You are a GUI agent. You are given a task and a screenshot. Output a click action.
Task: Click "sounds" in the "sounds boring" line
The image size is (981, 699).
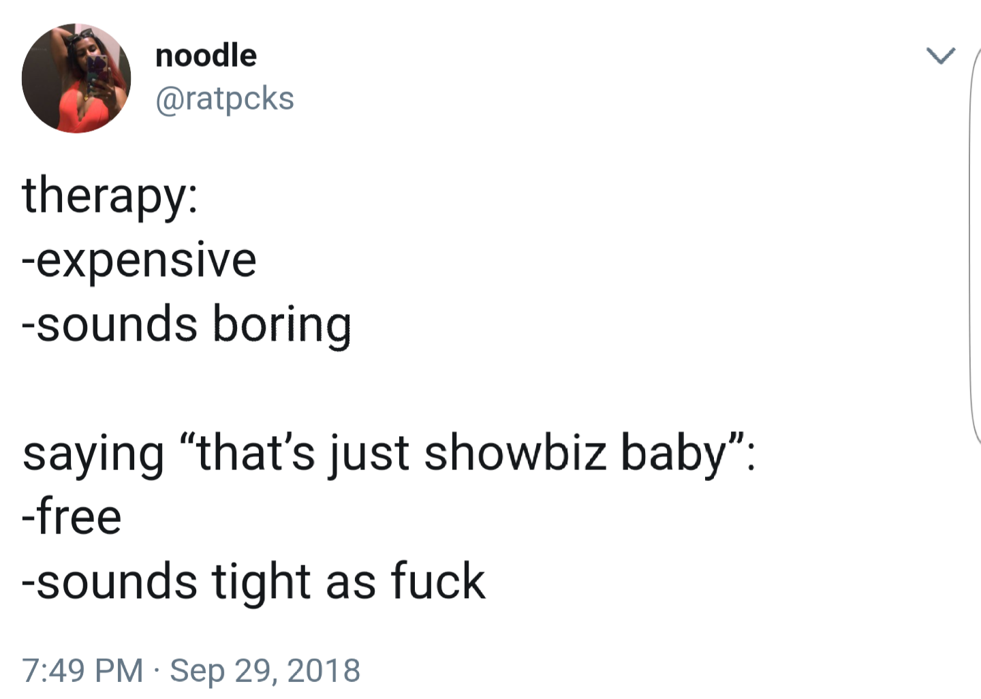tap(116, 324)
